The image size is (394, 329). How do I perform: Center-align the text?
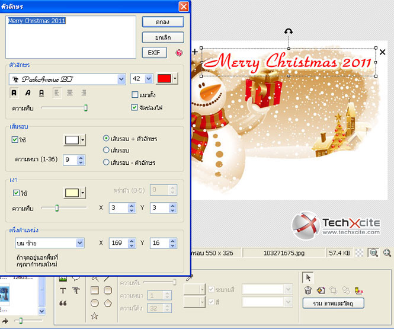pyautogui.click(x=71, y=92)
